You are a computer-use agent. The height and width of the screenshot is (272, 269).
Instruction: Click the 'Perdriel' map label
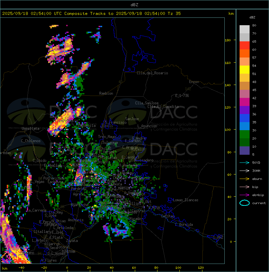(79, 188)
